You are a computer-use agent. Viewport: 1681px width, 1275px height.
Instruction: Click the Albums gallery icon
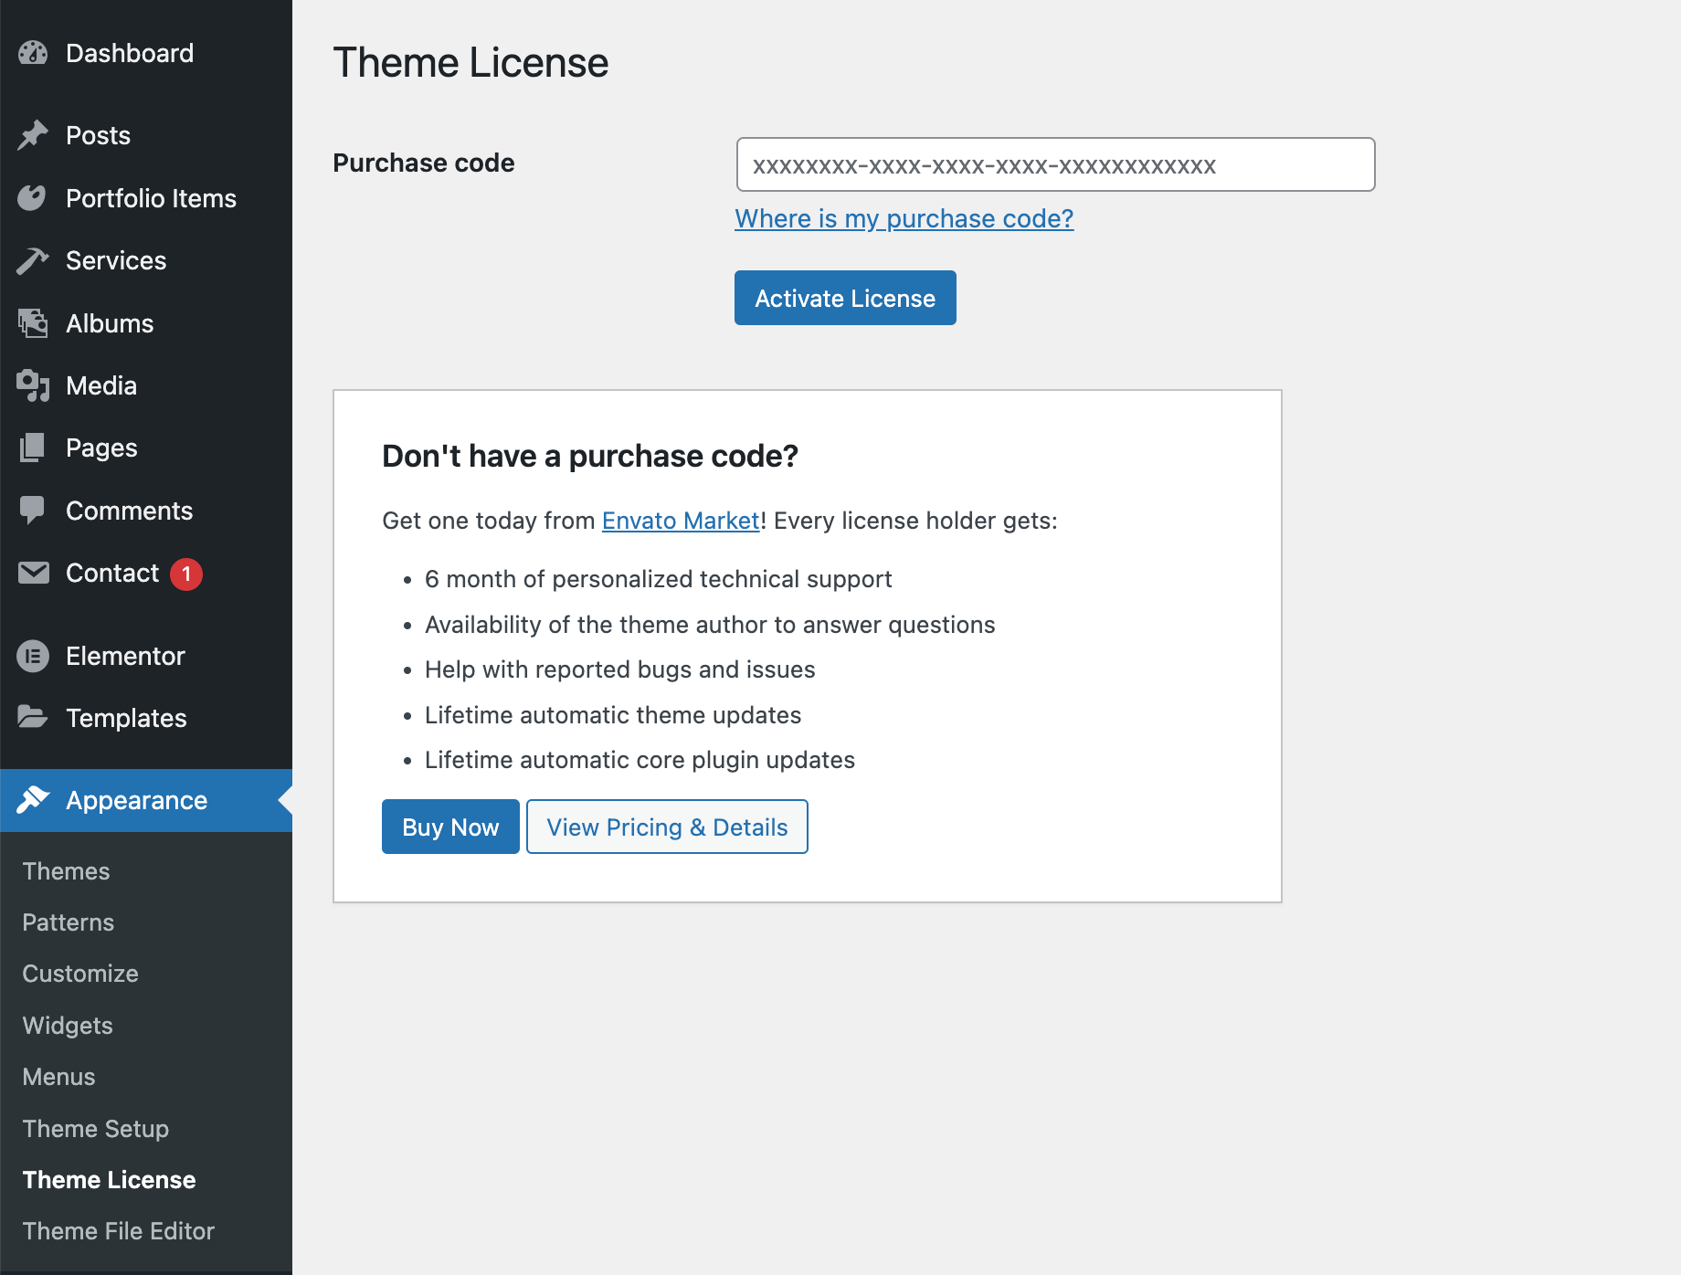click(x=33, y=323)
